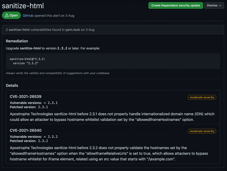Image resolution: width=227 pixels, height=171 pixels.
Task: Click the shield icon on the Open status pill
Action: 6,15
